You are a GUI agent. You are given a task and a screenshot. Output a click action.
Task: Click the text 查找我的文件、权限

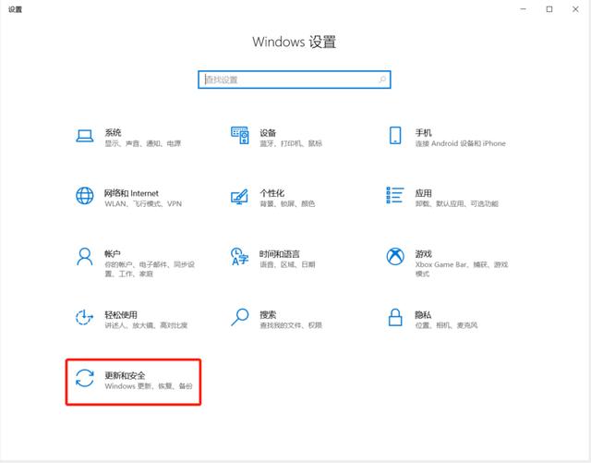tap(291, 325)
